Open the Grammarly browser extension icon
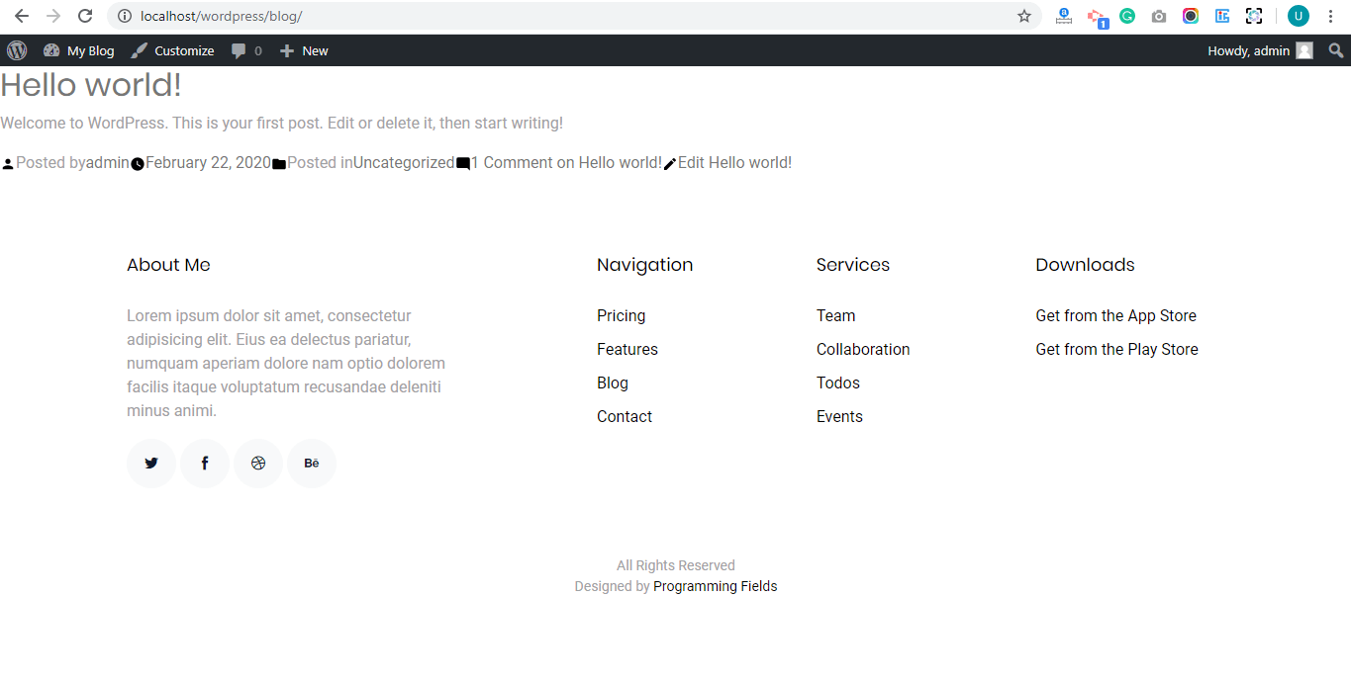1351x681 pixels. click(1126, 16)
